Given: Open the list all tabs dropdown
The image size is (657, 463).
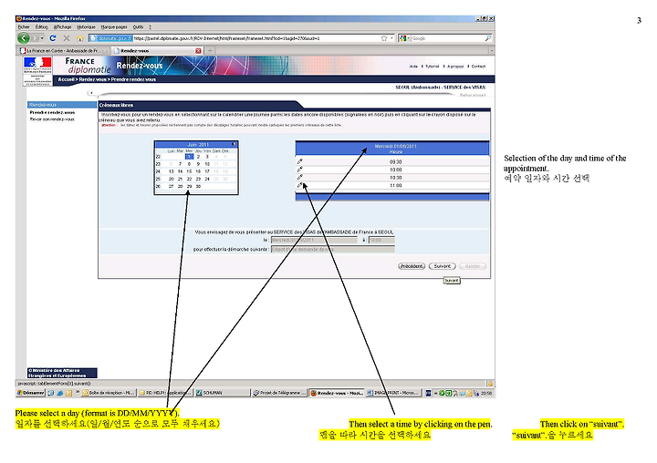Looking at the screenshot, I should point(492,51).
